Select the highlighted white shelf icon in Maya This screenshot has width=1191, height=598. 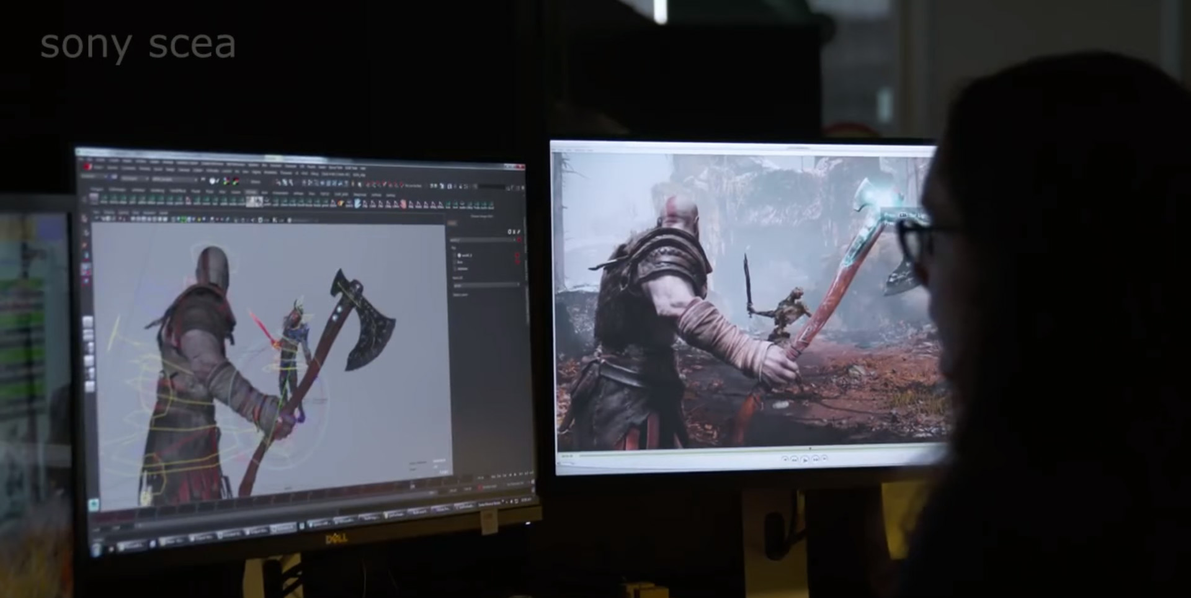tap(254, 200)
